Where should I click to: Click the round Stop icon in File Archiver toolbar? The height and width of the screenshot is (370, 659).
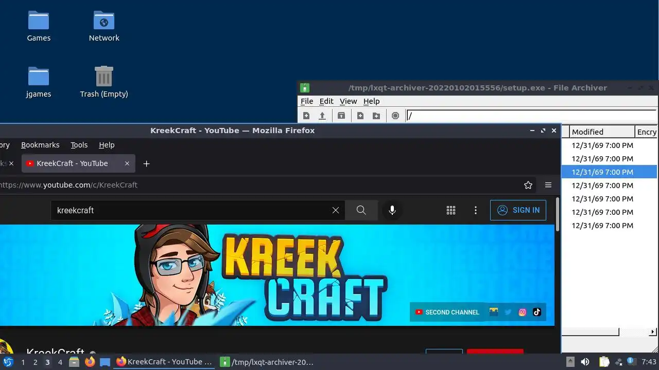click(395, 116)
